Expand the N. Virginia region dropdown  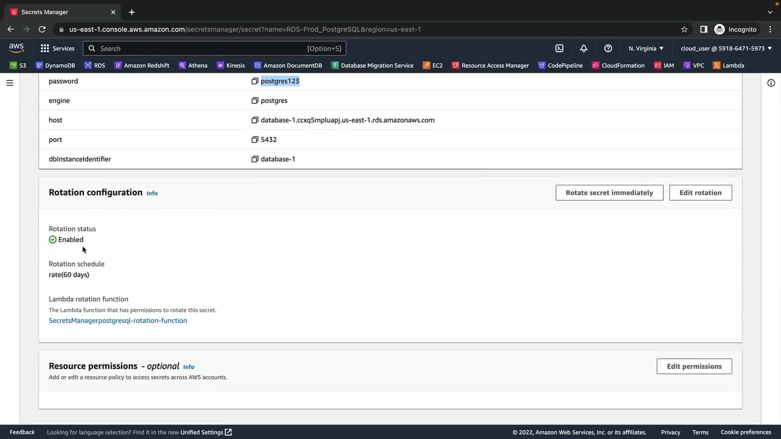click(x=646, y=48)
